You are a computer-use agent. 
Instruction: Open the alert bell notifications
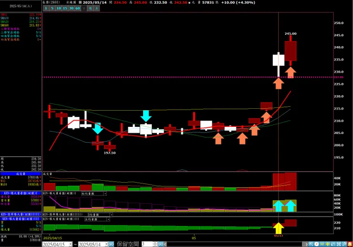[x=350, y=244]
